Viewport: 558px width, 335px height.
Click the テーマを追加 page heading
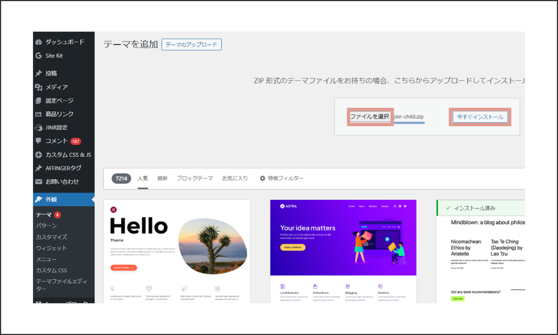[x=131, y=44]
